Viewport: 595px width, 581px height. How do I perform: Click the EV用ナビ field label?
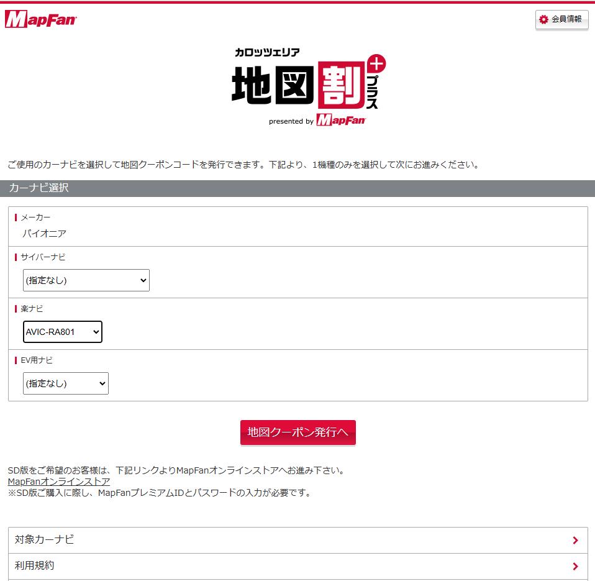(37, 360)
